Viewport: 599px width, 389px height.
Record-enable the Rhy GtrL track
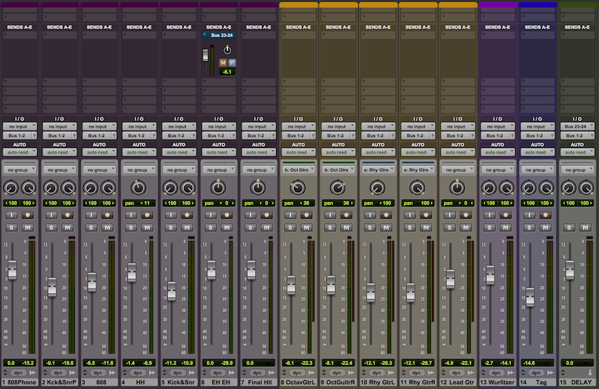[x=386, y=215]
